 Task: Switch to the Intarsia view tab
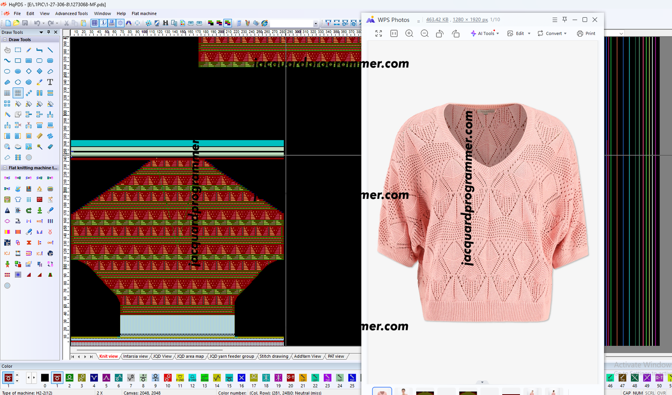(135, 356)
